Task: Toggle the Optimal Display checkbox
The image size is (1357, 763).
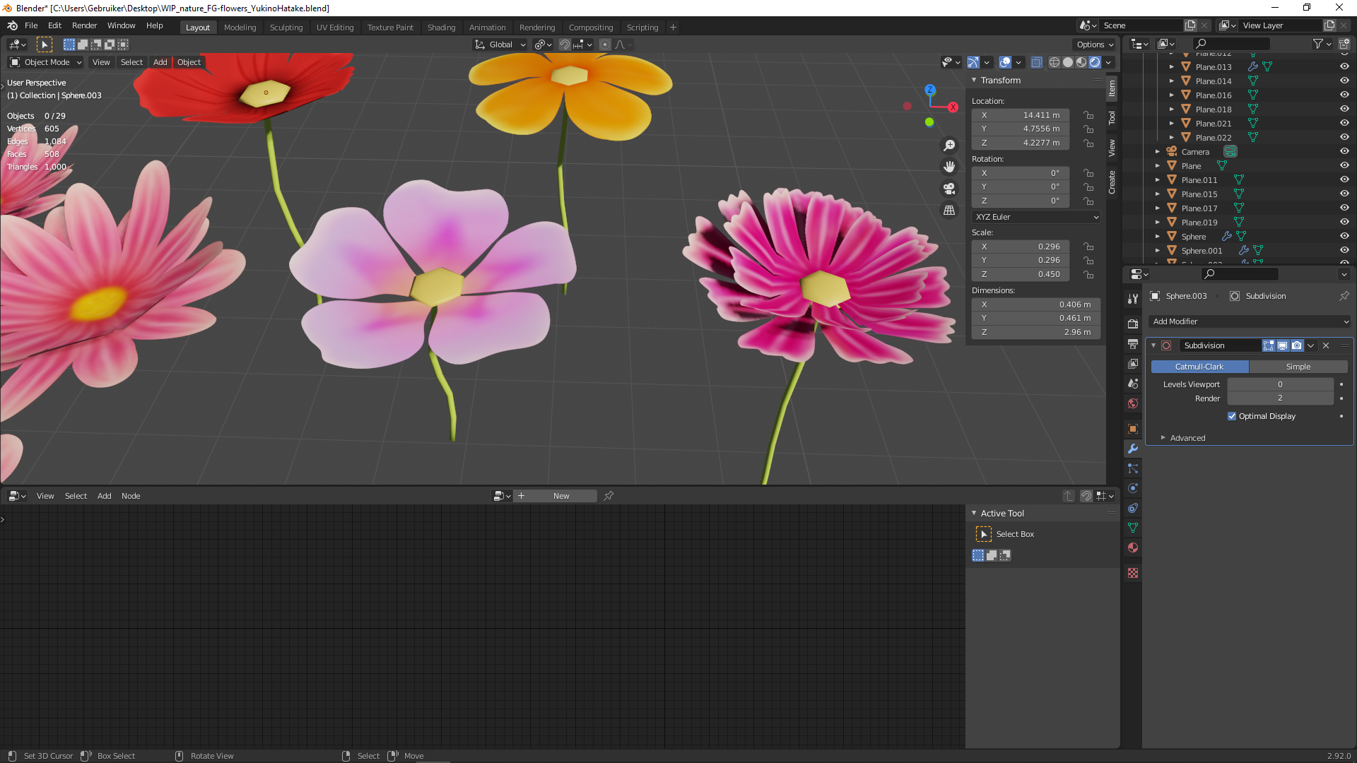Action: (x=1232, y=416)
